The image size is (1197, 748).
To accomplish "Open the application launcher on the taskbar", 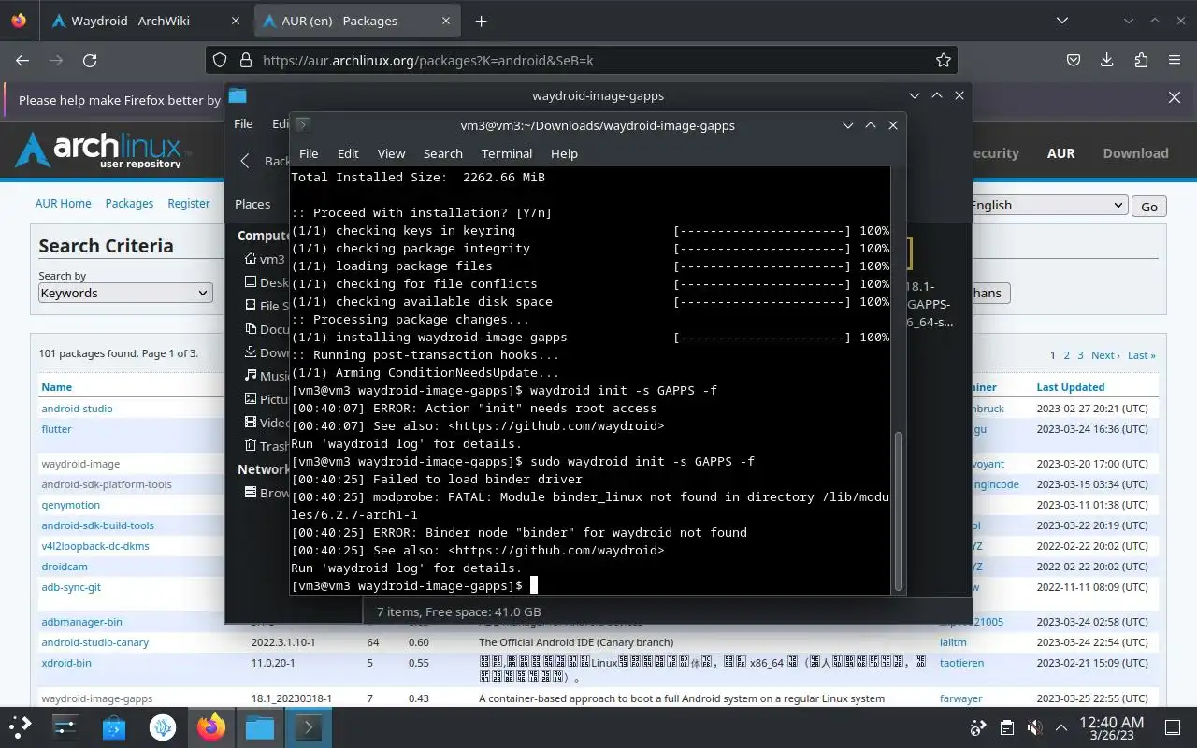I will 21,726.
